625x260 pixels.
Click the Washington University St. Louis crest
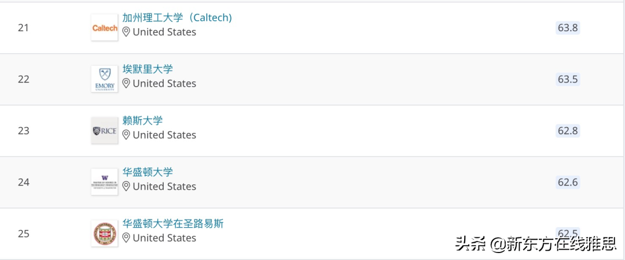pyautogui.click(x=104, y=233)
